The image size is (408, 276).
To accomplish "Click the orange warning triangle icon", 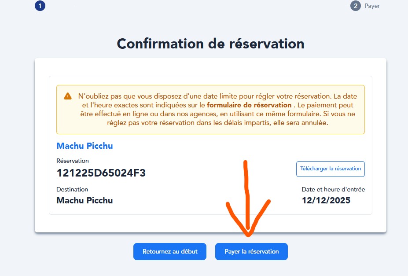I will pos(68,96).
